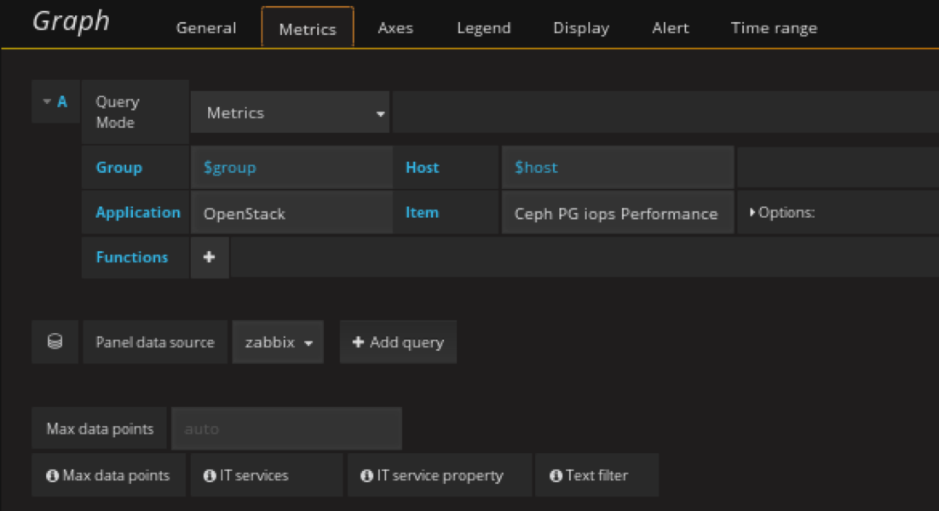Go to the Display tab

[x=581, y=28]
